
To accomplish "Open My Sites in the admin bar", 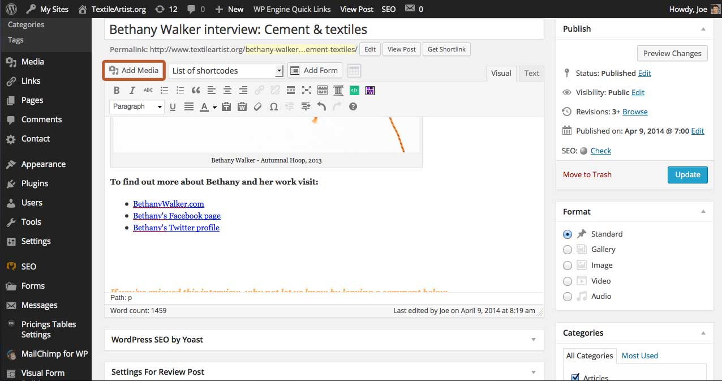I will [x=47, y=9].
